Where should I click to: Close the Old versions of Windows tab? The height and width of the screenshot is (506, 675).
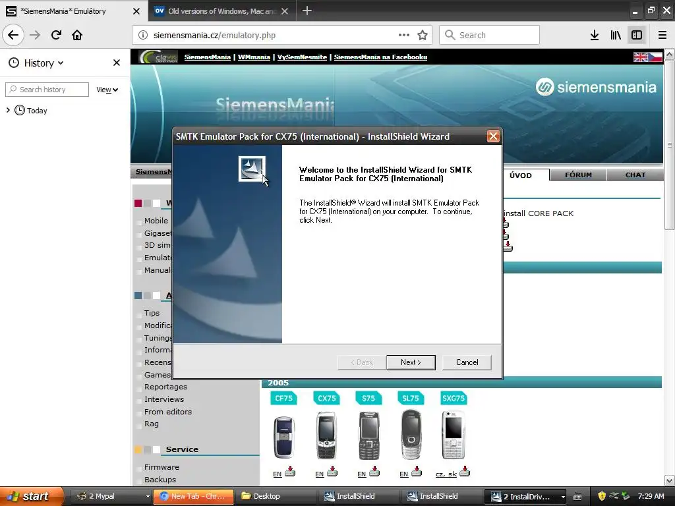click(285, 11)
